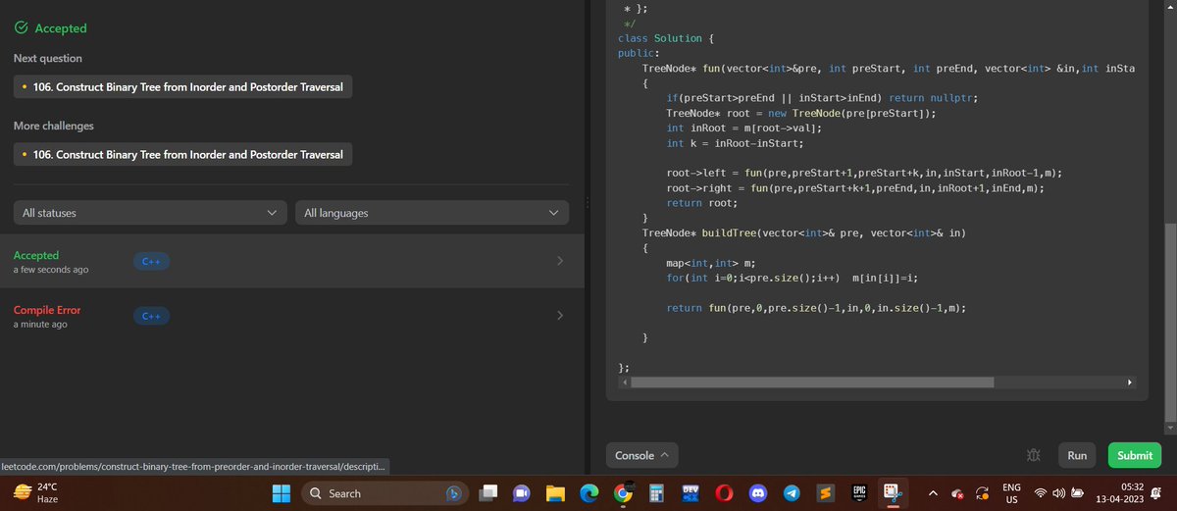This screenshot has height=511, width=1177.
Task: Open Compile Error submission row chevron
Action: [560, 316]
